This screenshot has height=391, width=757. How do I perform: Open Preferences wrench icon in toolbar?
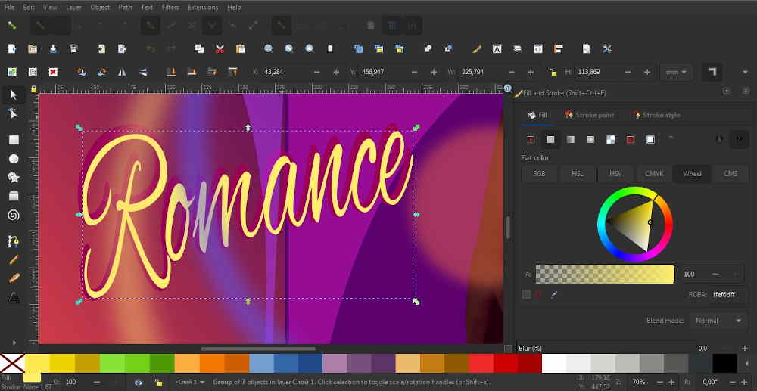(607, 49)
